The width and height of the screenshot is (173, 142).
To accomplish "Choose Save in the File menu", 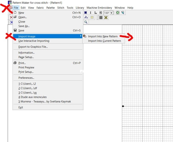I will tap(48, 30).
